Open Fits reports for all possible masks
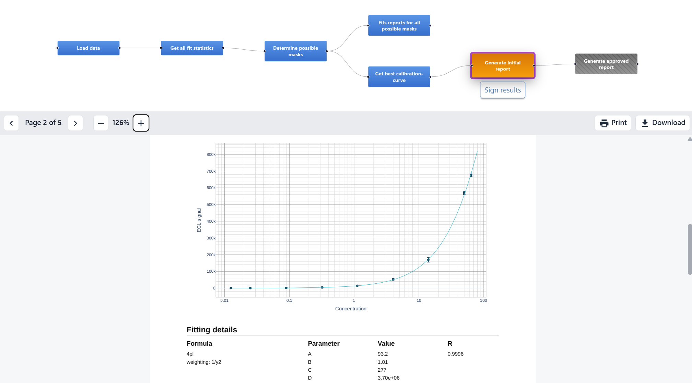 pos(399,26)
